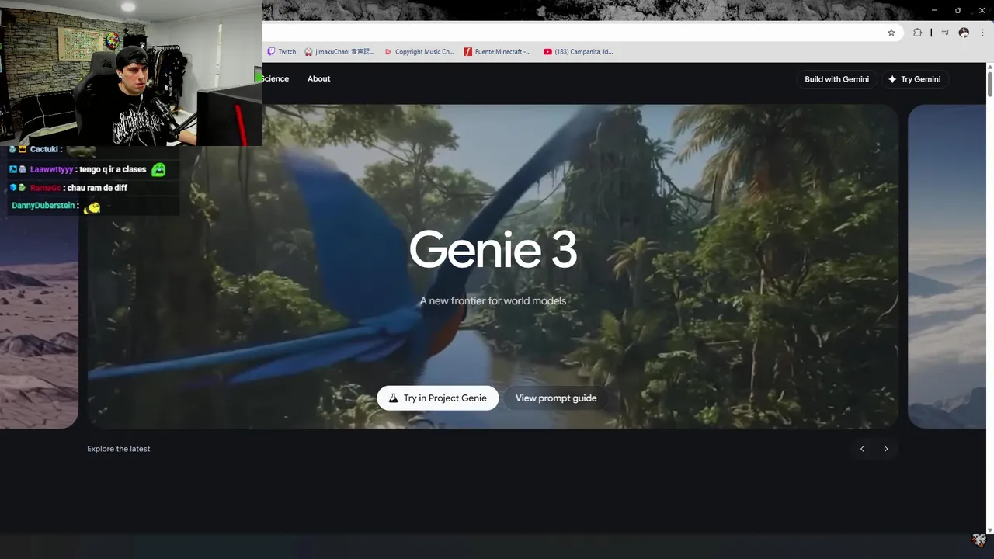This screenshot has width=994, height=559.
Task: Click the page vertical scrollbar thumb
Action: pyautogui.click(x=990, y=84)
